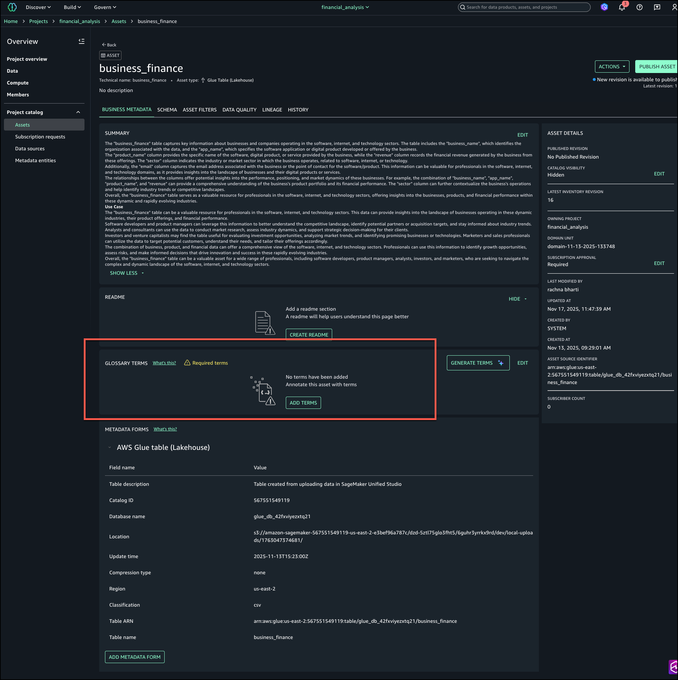This screenshot has height=680, width=678.
Task: Click the ADD METADATA FORM button
Action: pyautogui.click(x=135, y=657)
